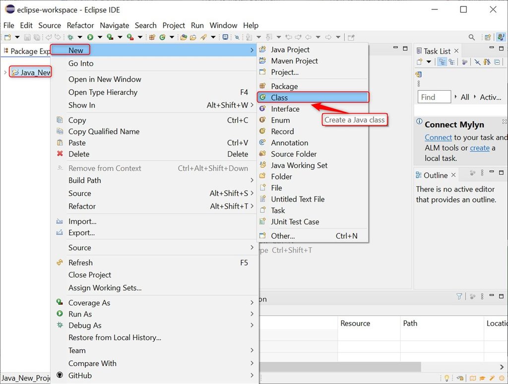Expand the Java_New project tree node
The width and height of the screenshot is (508, 384).
click(5, 72)
